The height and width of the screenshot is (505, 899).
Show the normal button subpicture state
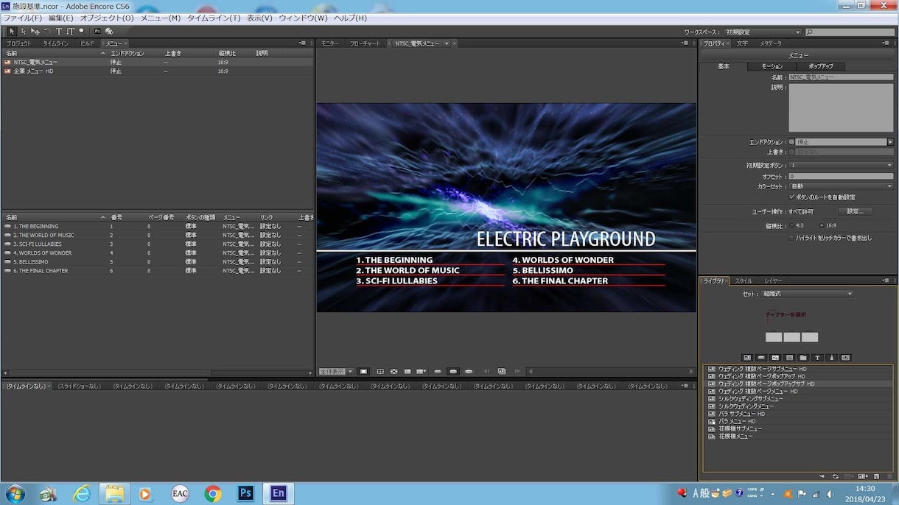(x=438, y=372)
